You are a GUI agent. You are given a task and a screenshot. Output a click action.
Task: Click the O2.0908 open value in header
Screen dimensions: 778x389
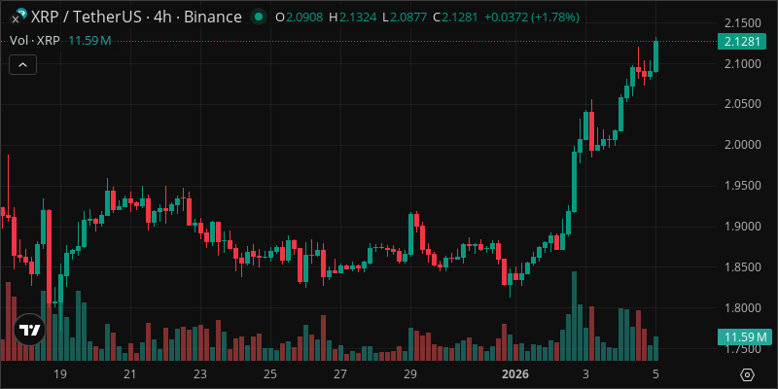pos(300,18)
